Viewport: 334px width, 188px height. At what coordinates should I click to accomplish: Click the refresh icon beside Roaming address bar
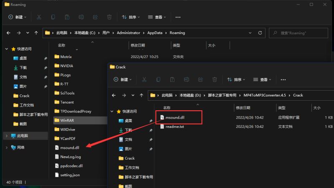(x=260, y=33)
